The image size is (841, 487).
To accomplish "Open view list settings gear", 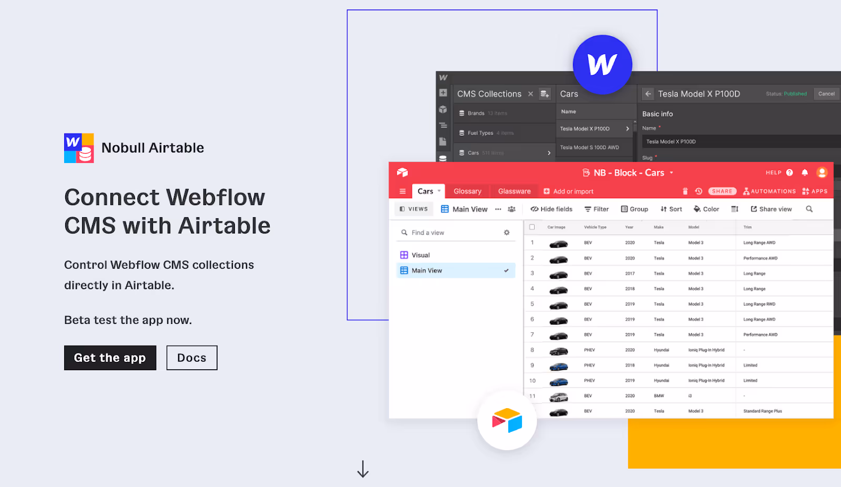I will [x=507, y=232].
